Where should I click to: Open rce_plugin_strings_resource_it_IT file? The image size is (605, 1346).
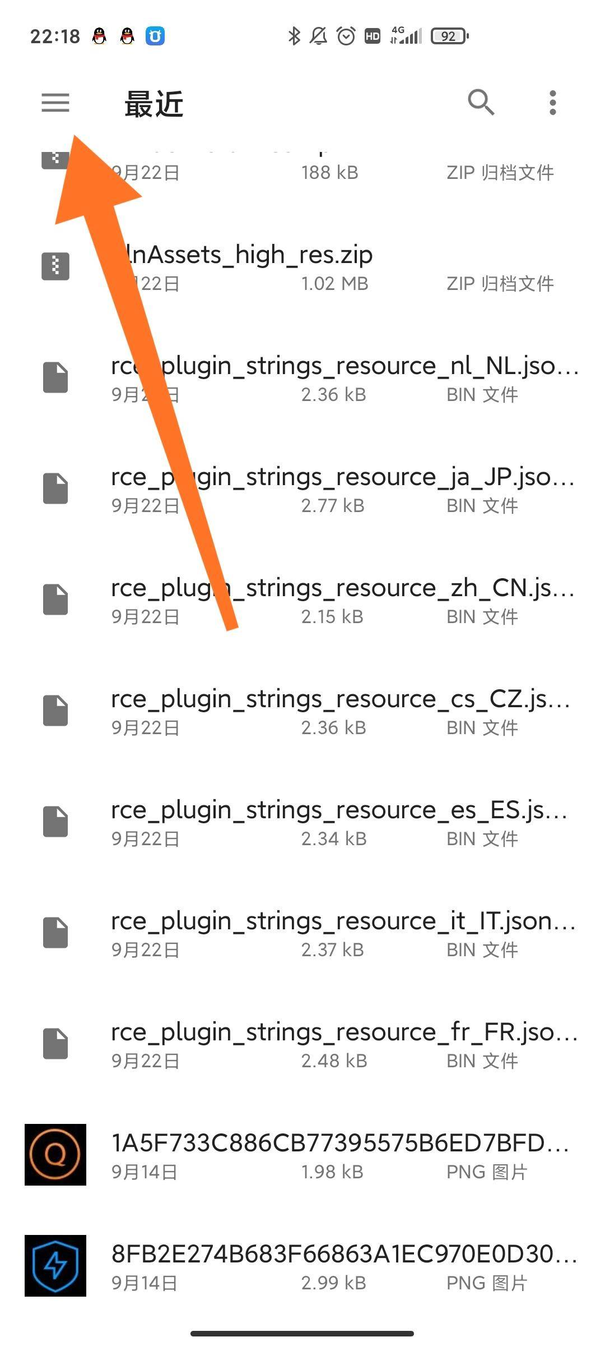(x=302, y=933)
